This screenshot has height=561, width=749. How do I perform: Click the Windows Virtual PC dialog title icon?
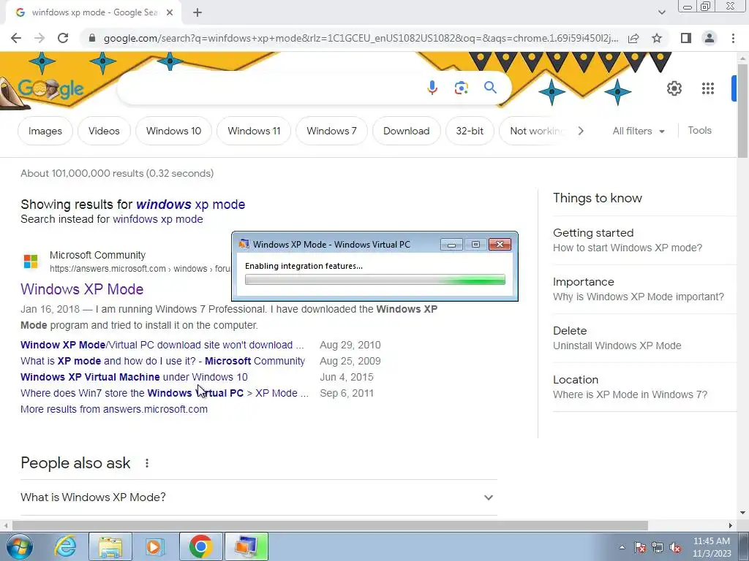click(244, 244)
